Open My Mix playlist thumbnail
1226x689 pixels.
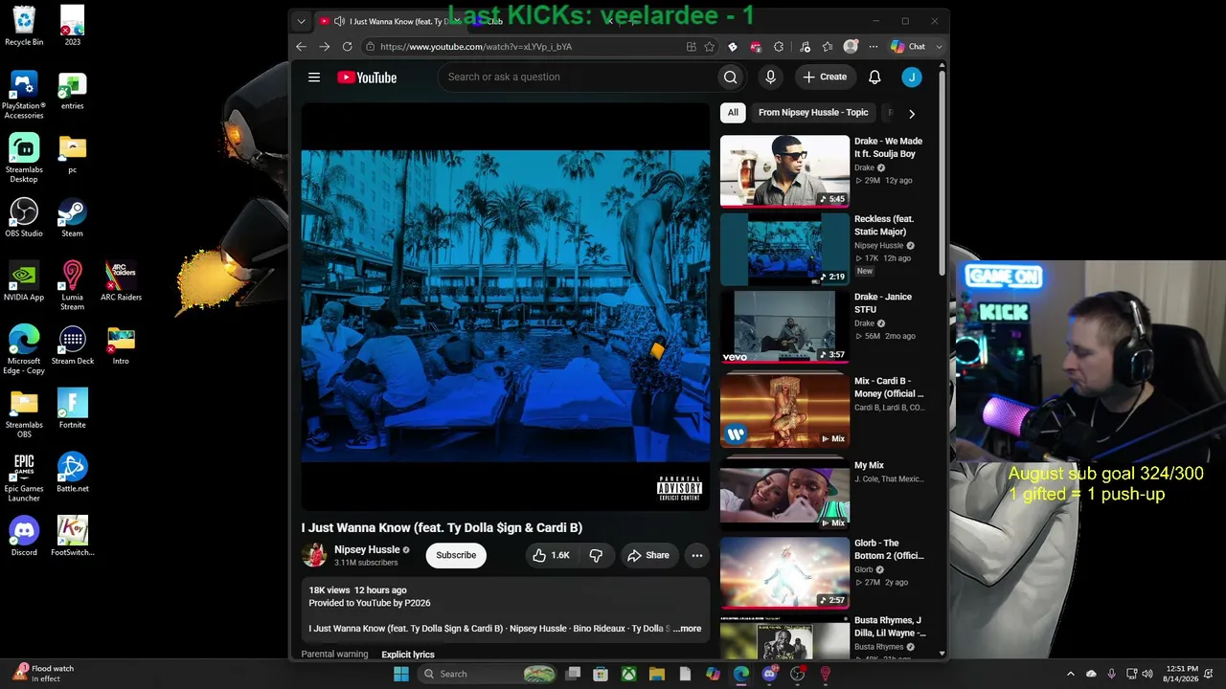point(784,493)
